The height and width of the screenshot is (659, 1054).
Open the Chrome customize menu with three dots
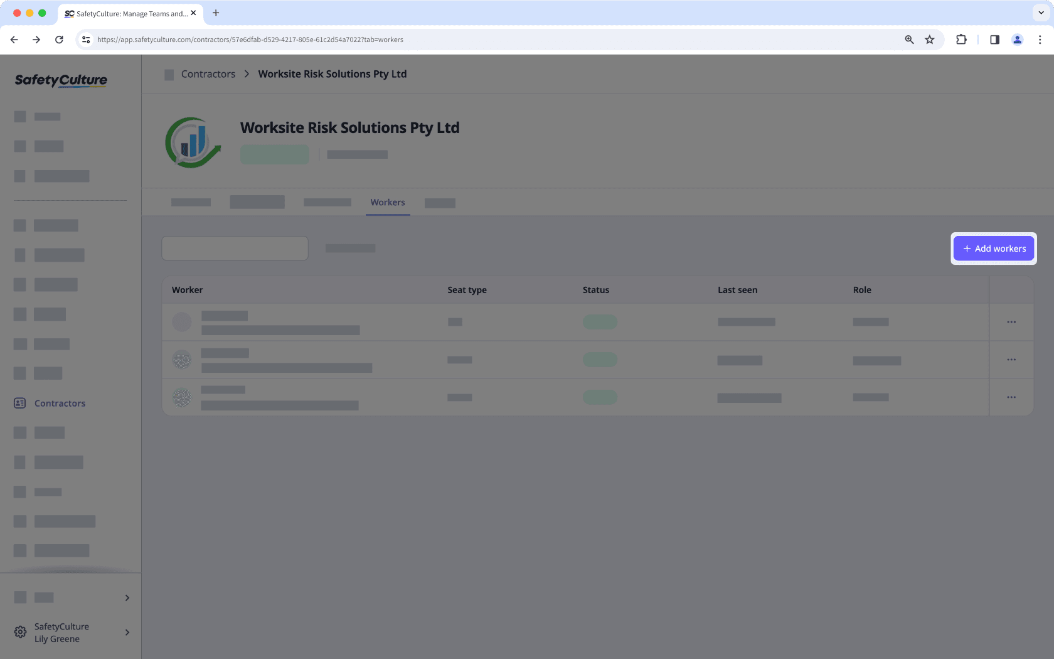(1040, 39)
